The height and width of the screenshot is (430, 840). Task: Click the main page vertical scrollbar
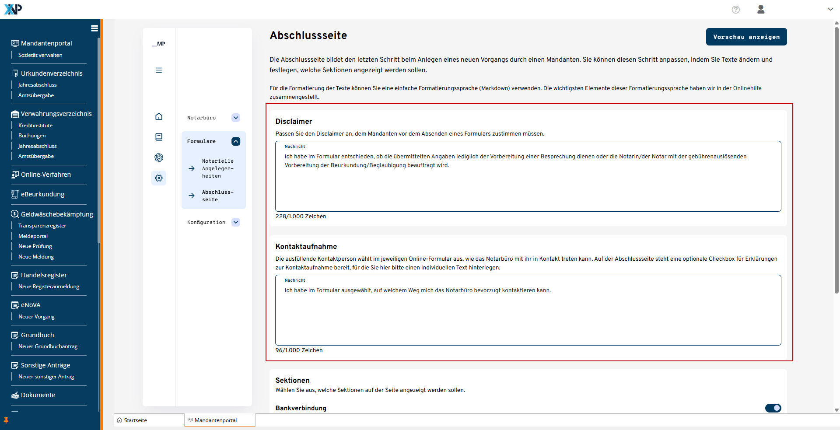(x=836, y=160)
